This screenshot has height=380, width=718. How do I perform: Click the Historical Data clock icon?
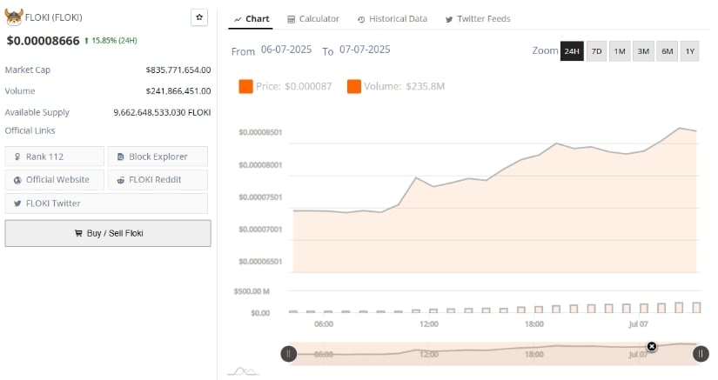point(361,19)
